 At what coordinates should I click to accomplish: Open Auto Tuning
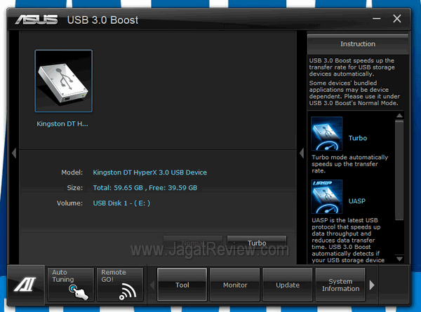[x=71, y=285]
